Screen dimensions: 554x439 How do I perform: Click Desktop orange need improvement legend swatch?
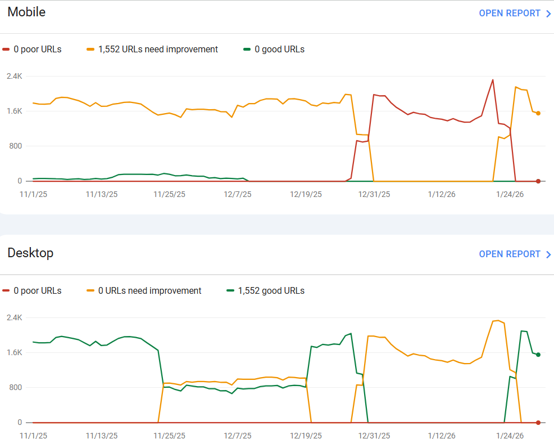pyautogui.click(x=90, y=290)
